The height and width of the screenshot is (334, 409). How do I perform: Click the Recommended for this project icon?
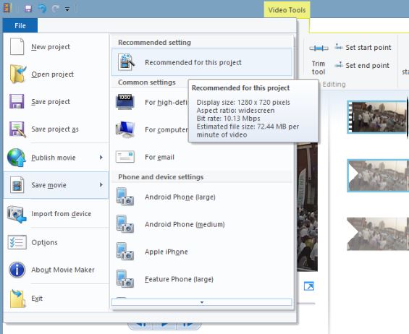126,62
